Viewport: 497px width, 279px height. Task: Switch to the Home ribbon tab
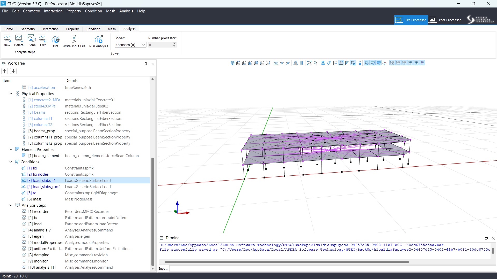(9, 29)
